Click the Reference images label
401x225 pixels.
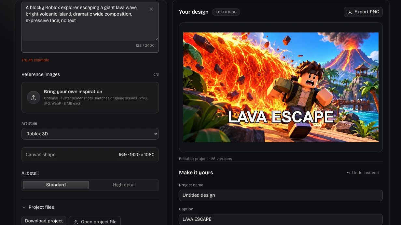coord(41,74)
